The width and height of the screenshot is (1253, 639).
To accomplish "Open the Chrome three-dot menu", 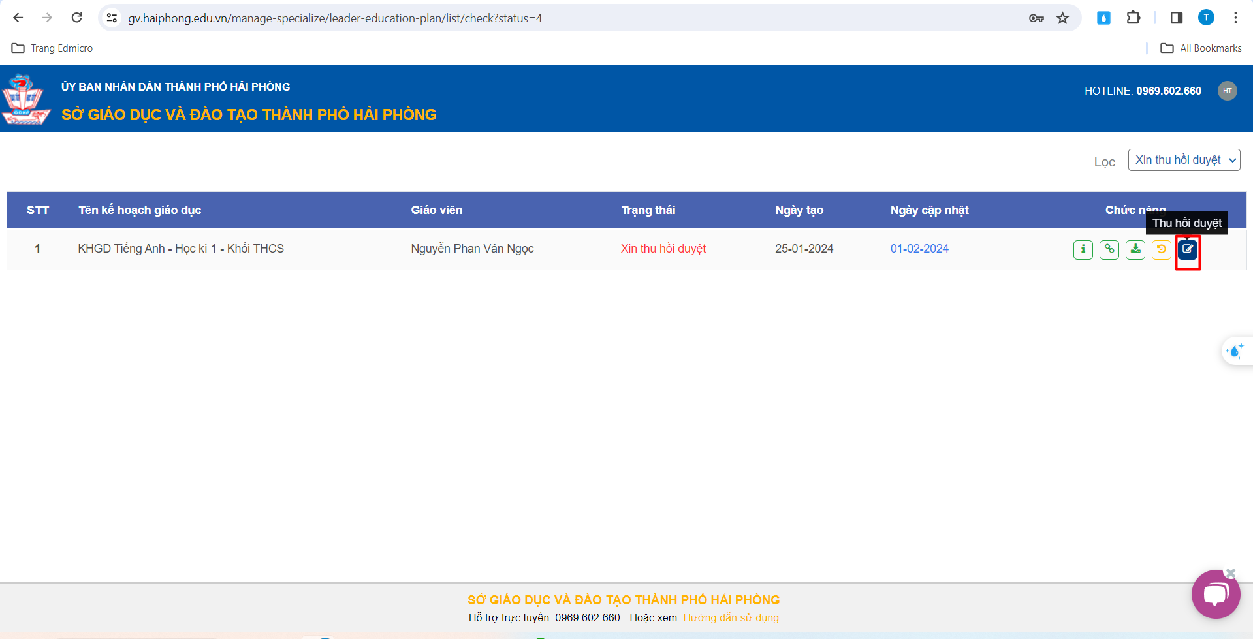I will point(1235,18).
